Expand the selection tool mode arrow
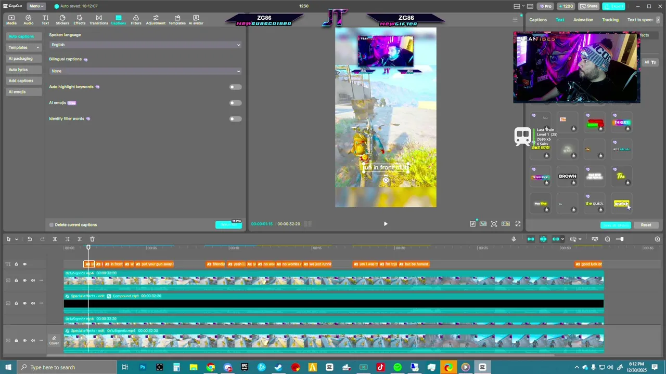The image size is (666, 374). [17, 239]
